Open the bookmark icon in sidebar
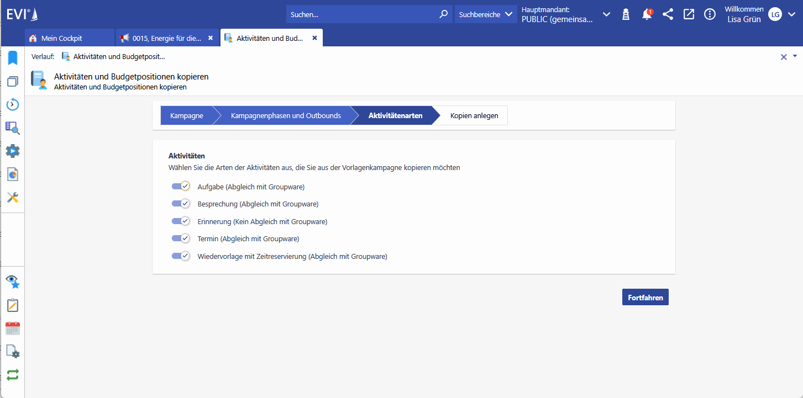Screen dimensions: 803x398 13,58
